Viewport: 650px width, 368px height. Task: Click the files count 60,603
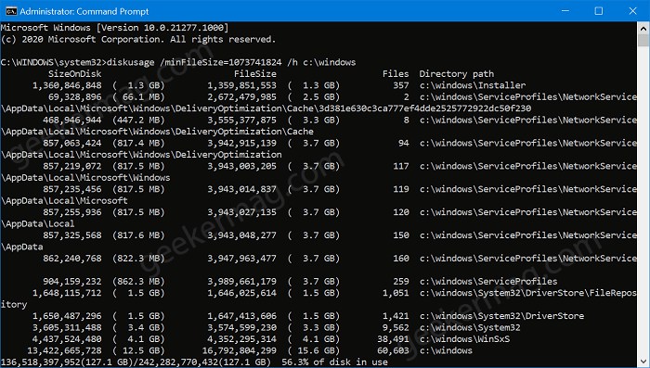[x=393, y=351]
